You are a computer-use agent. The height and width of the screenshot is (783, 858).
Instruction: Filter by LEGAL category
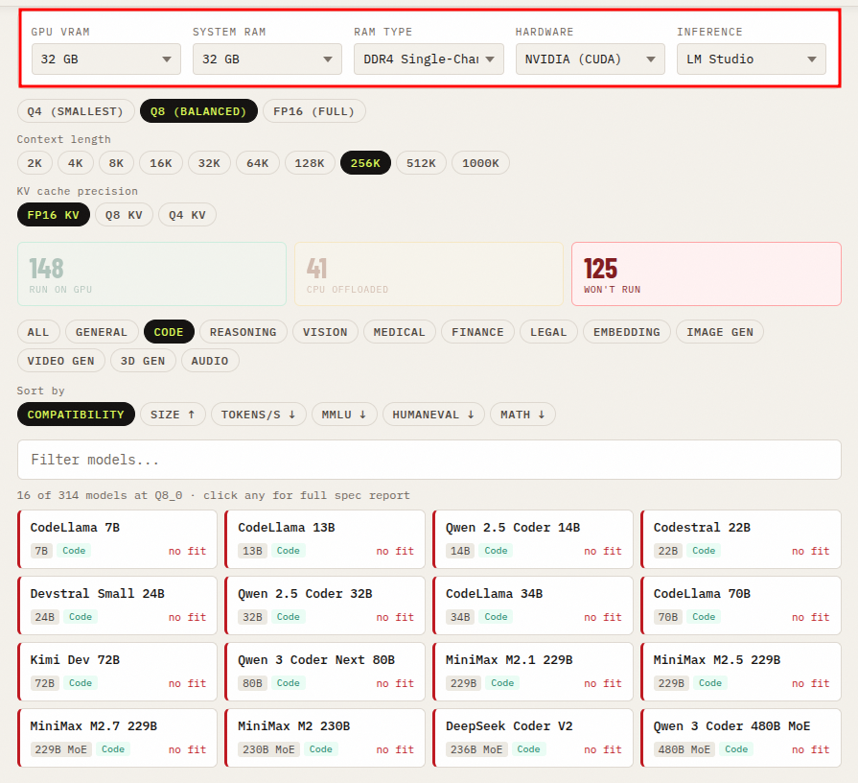(549, 332)
